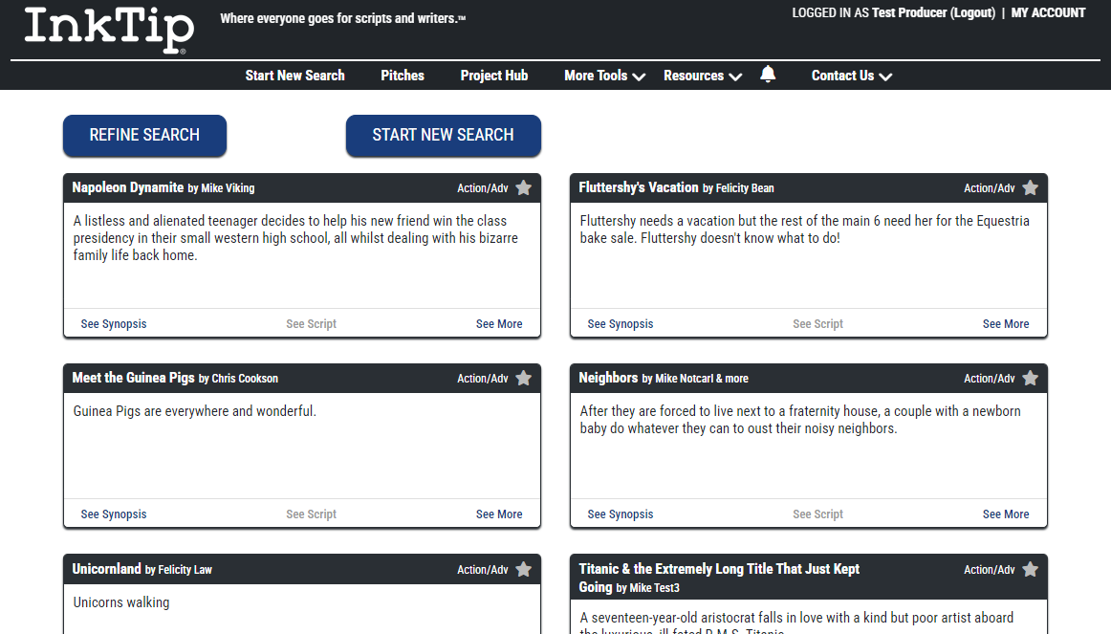Open the My Account page
The height and width of the screenshot is (634, 1111).
(x=1048, y=13)
